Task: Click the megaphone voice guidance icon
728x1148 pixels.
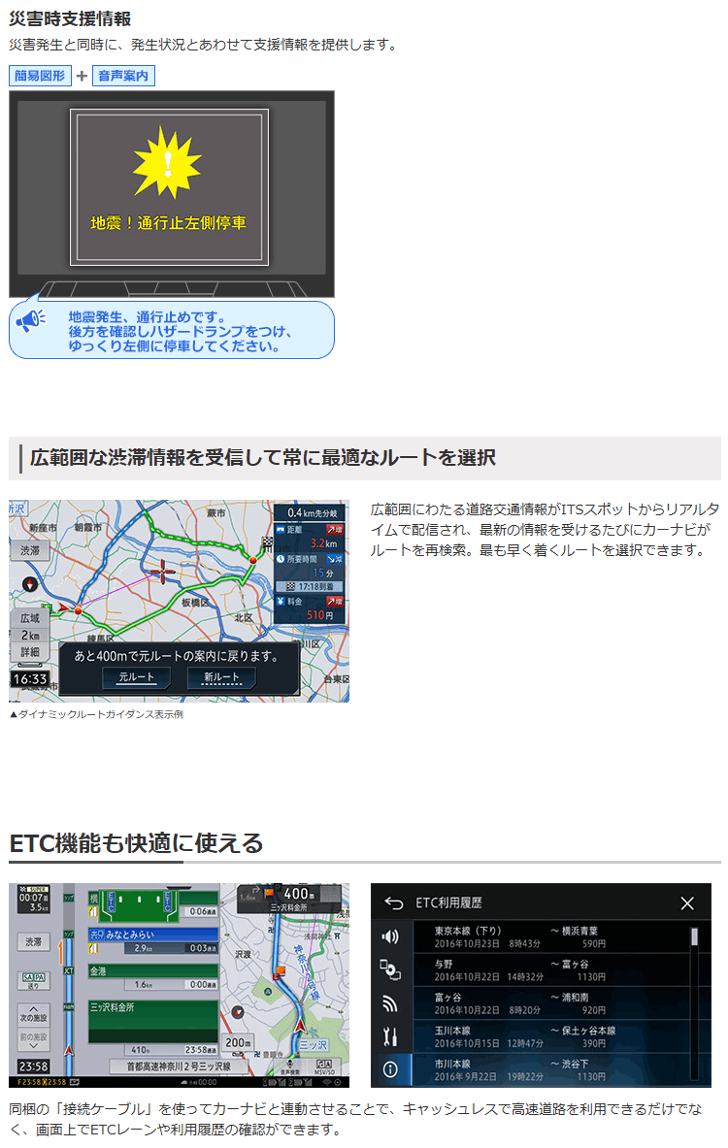Action: tap(31, 320)
